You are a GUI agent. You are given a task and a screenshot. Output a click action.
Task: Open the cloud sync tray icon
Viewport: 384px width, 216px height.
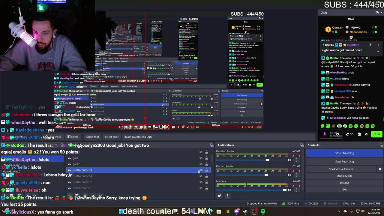pyautogui.click(x=345, y=211)
